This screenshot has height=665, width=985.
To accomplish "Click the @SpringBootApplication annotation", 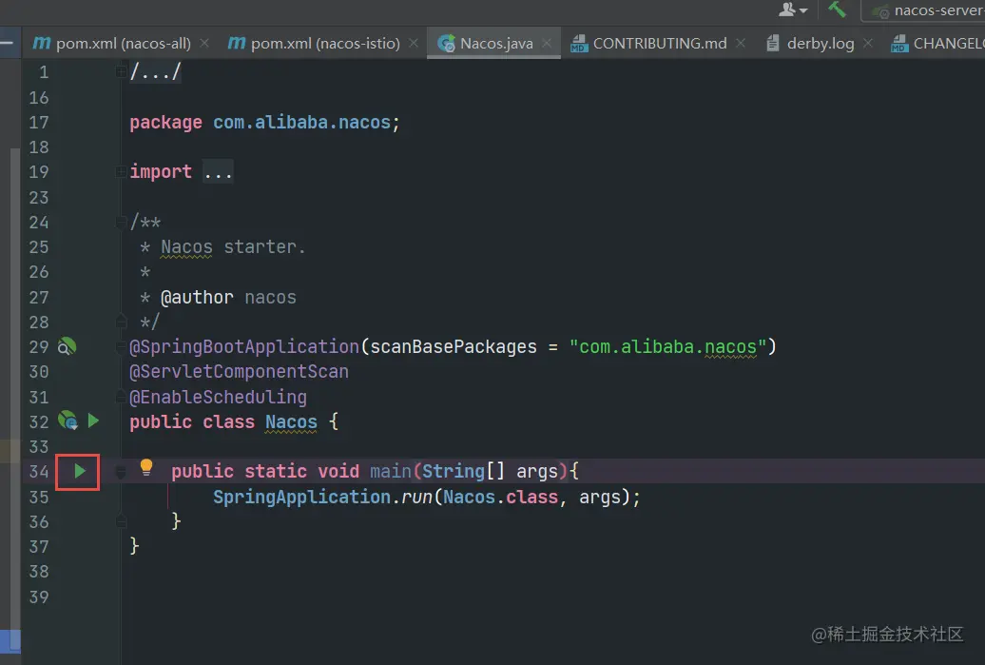I will (x=244, y=347).
